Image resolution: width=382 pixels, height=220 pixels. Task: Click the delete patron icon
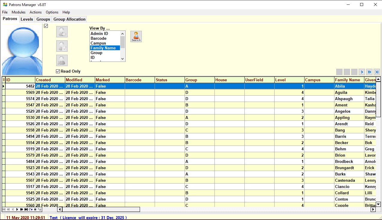click(x=62, y=60)
